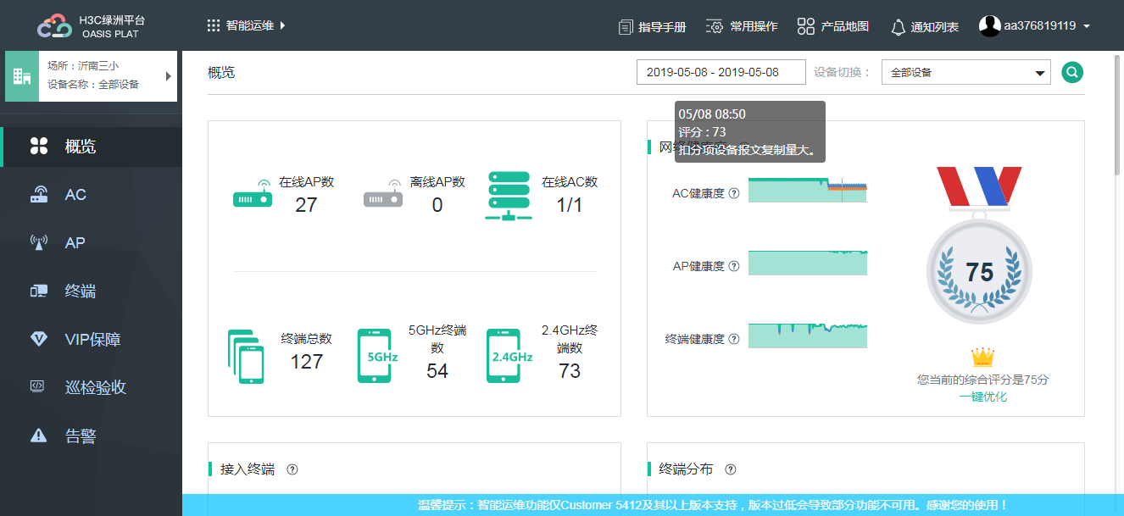The height and width of the screenshot is (516, 1124).
Task: Click the AP健康度 trend chart
Action: click(x=808, y=263)
